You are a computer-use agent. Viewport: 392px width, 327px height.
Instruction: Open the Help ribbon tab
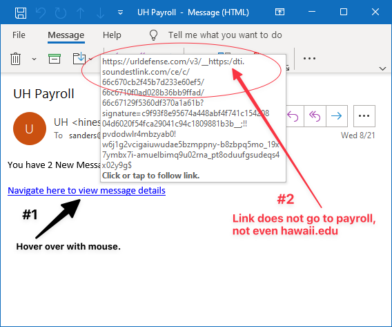point(112,35)
